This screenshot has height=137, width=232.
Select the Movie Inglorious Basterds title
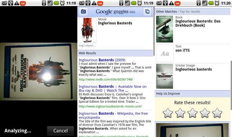(x=115, y=23)
